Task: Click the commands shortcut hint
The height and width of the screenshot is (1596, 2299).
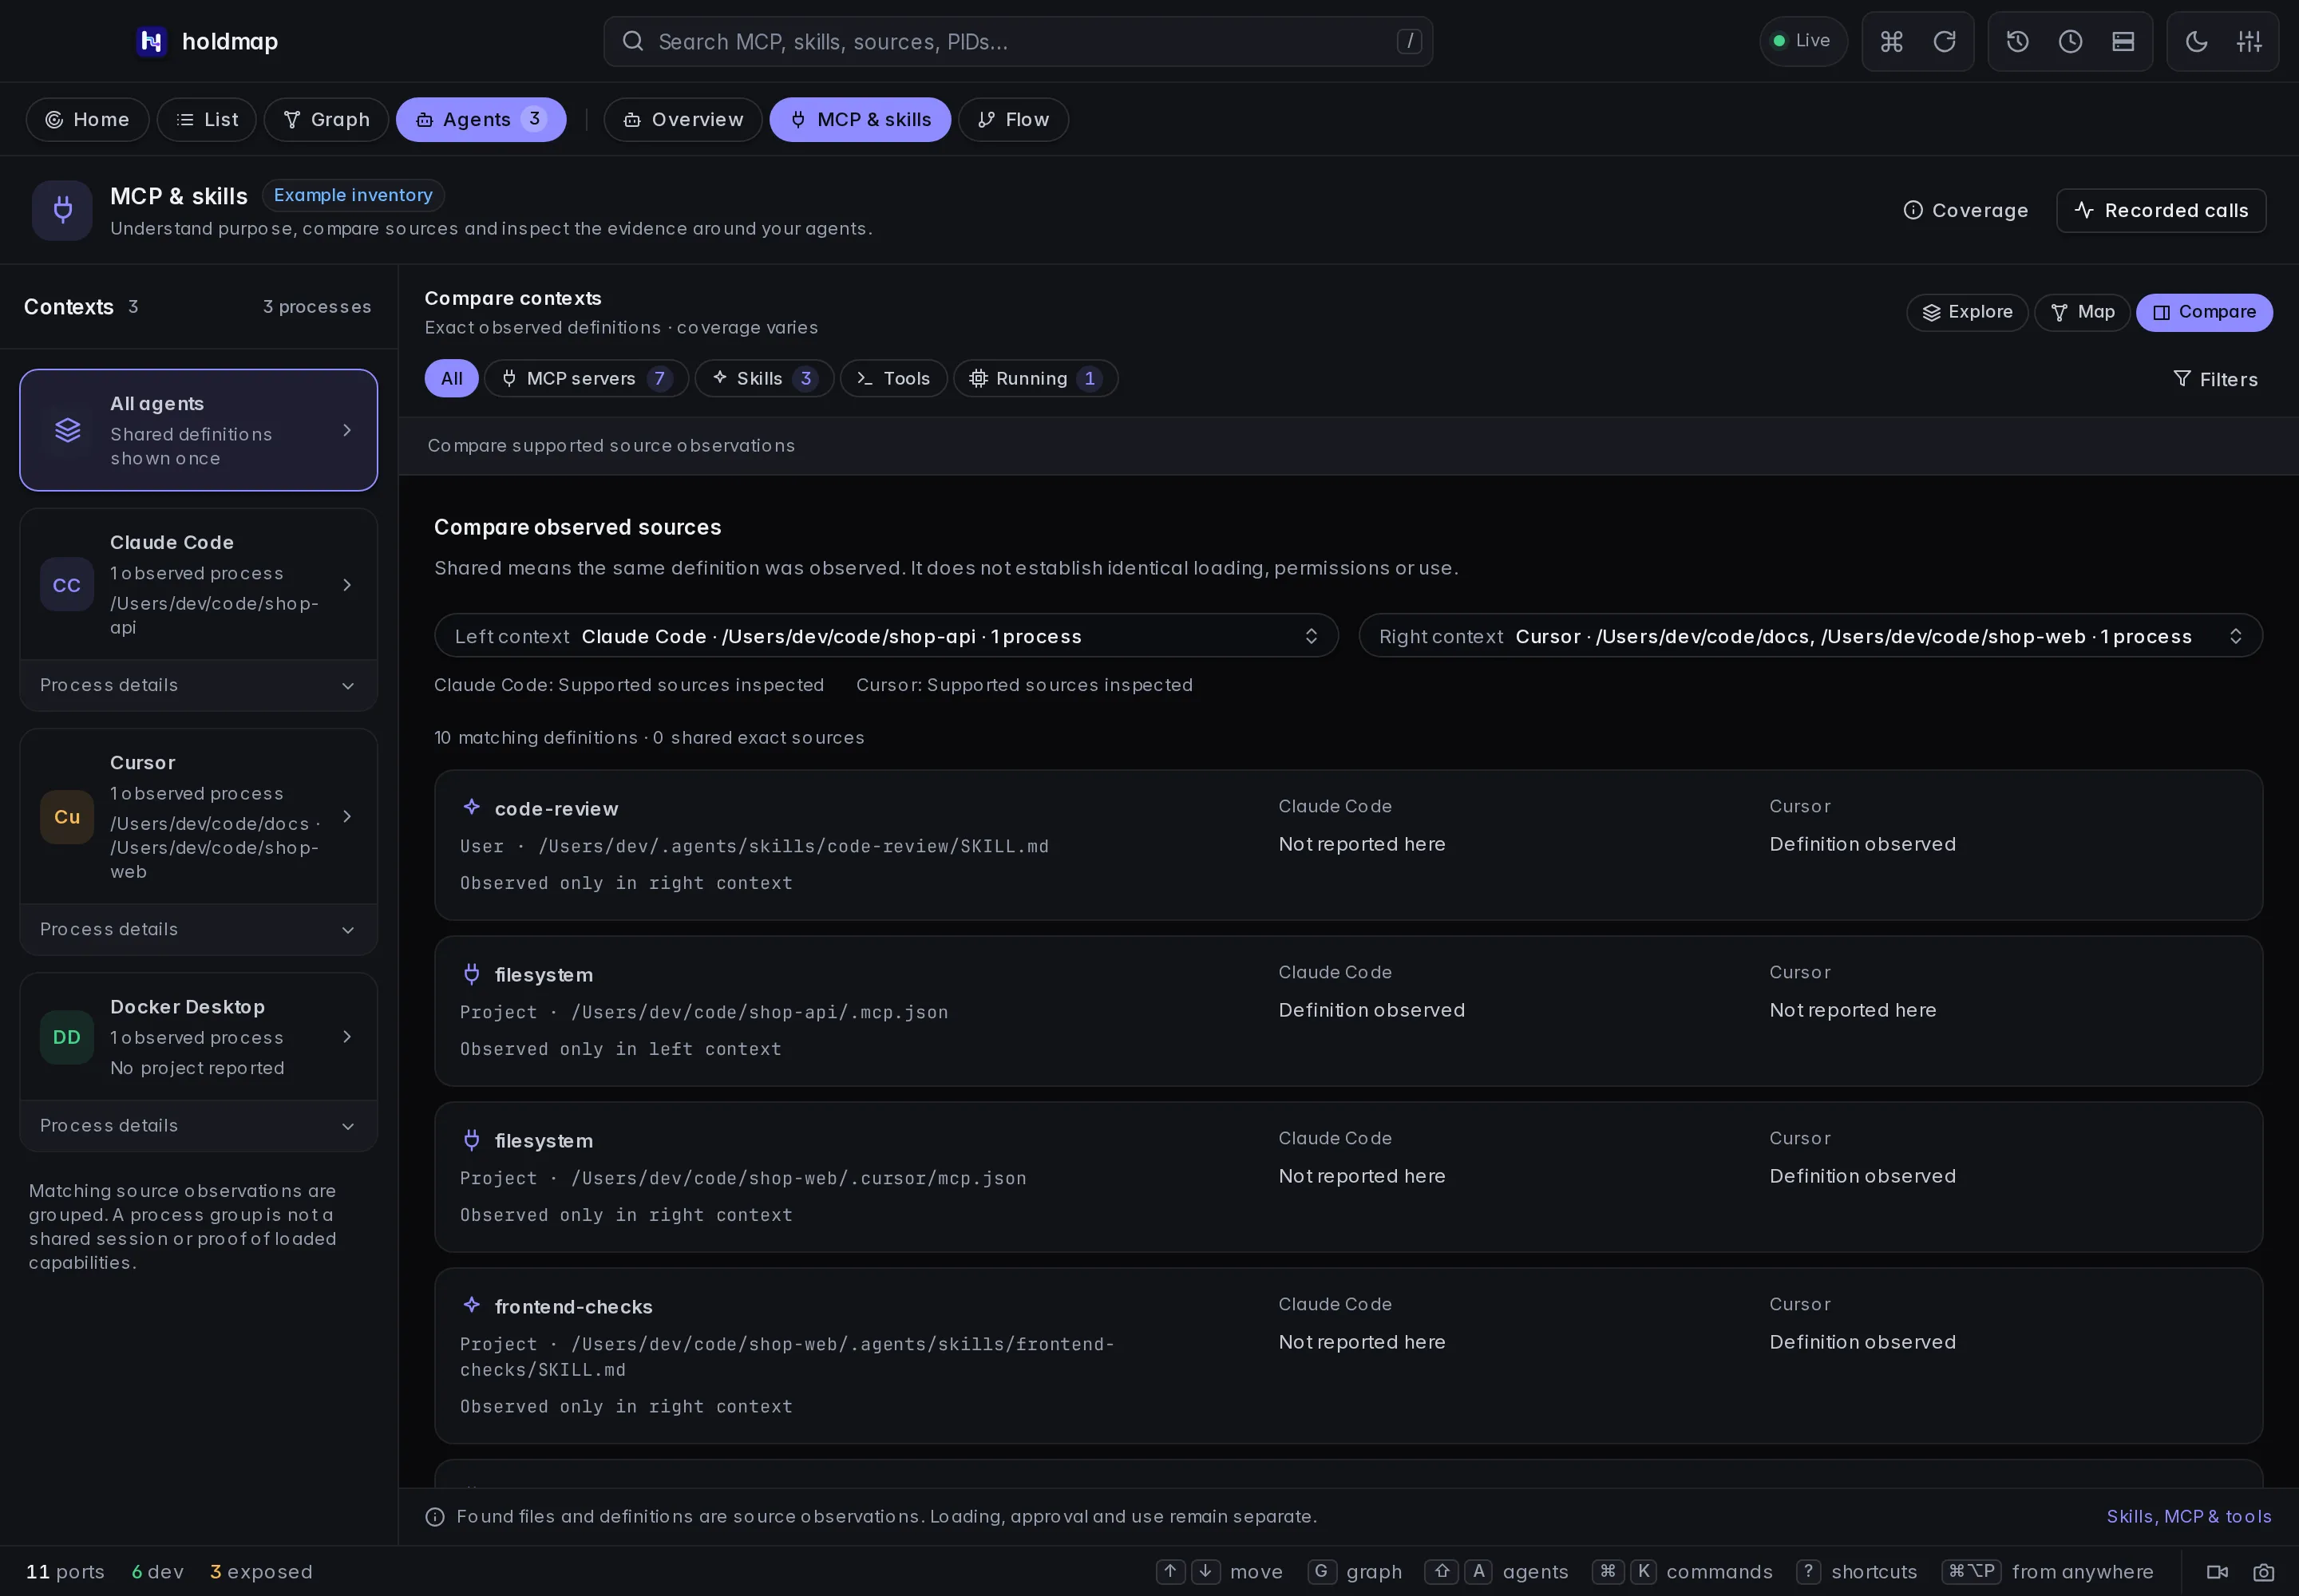Action: click(x=1682, y=1572)
